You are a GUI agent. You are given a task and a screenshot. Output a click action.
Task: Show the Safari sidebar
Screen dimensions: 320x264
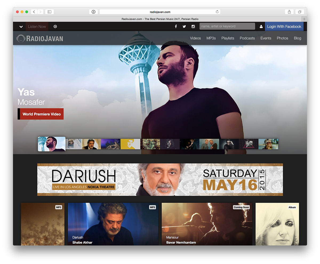49,12
